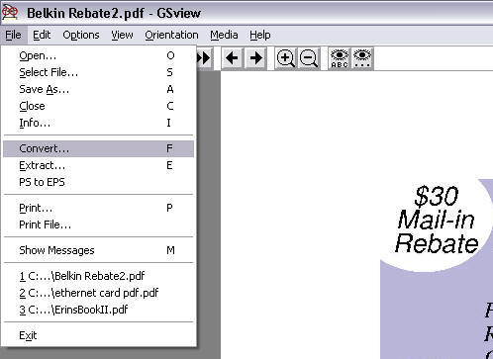The image size is (493, 359).
Task: Expand the Orientation menu
Action: click(x=171, y=35)
